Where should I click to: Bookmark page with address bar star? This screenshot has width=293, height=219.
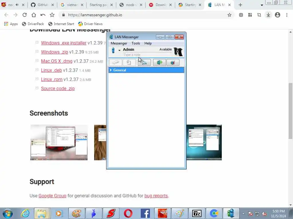[x=229, y=15]
